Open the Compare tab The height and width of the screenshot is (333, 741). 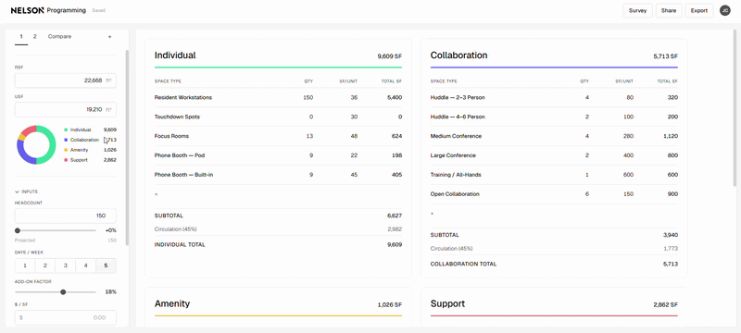59,36
